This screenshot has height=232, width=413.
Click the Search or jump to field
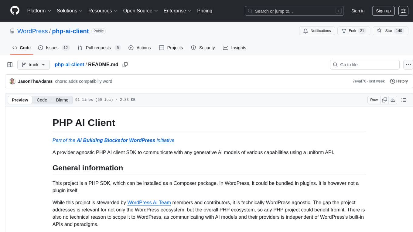294,11
